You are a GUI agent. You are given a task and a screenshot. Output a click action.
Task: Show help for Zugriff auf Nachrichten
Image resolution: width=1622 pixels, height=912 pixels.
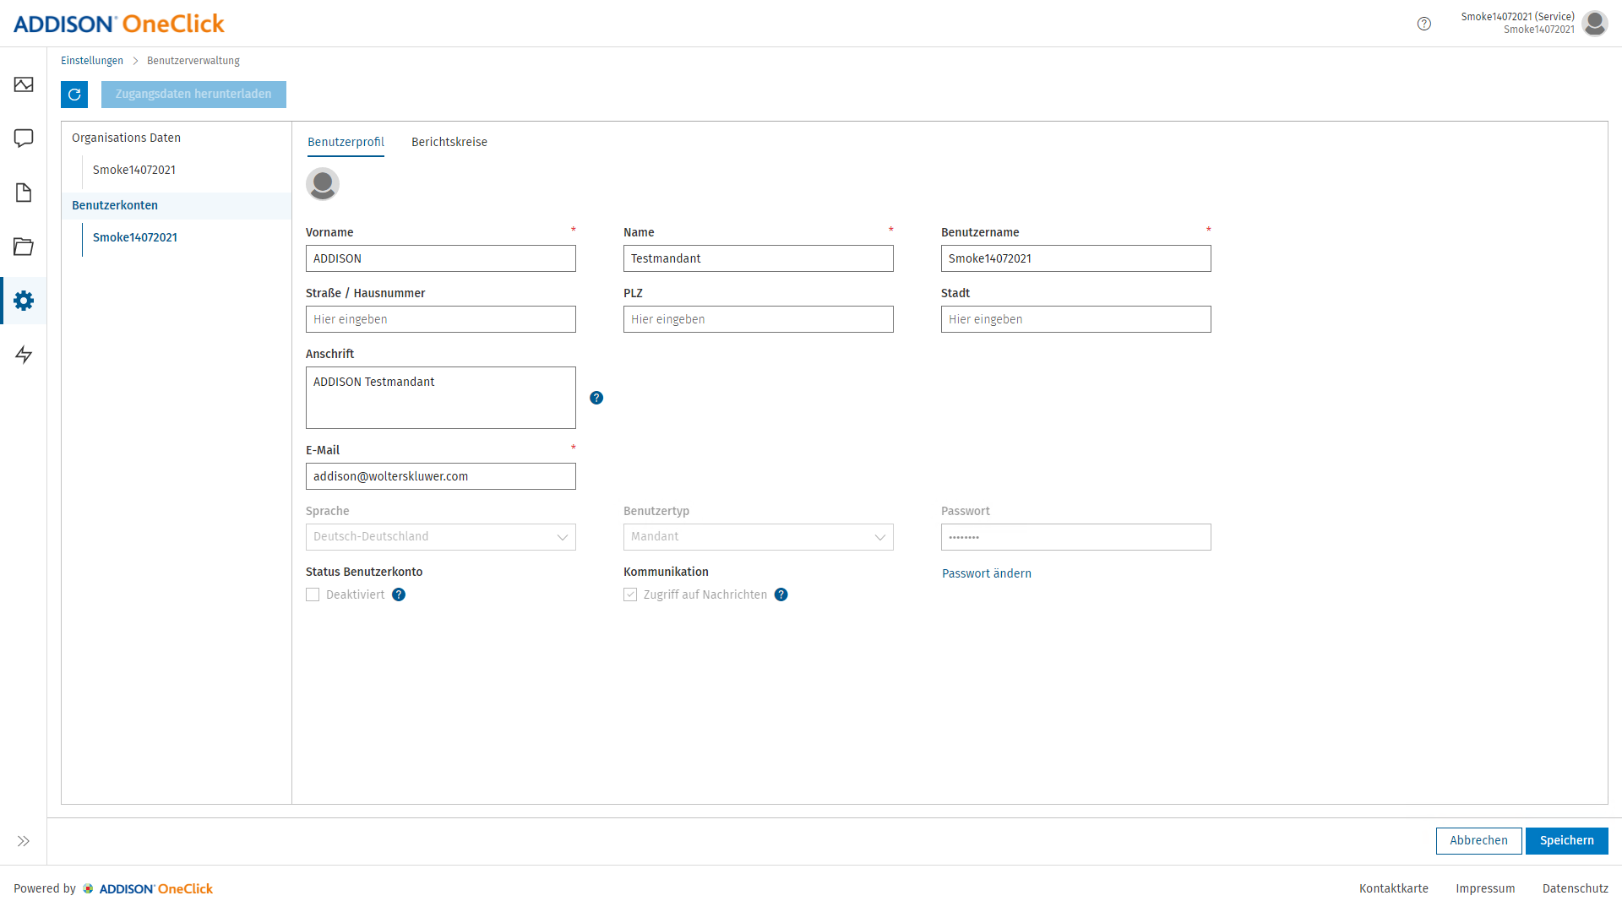pyautogui.click(x=781, y=594)
